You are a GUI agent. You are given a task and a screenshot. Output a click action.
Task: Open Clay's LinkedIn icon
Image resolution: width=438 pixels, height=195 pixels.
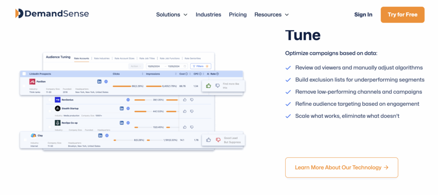[x=100, y=136]
